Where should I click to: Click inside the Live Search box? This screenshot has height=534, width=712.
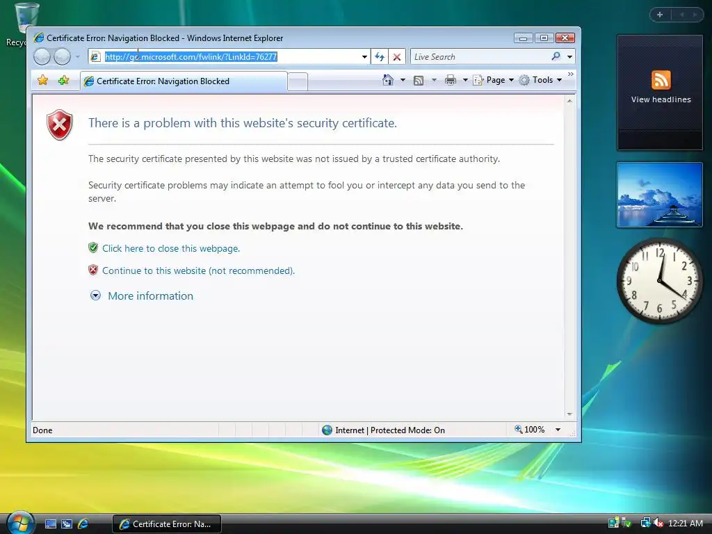click(x=479, y=57)
